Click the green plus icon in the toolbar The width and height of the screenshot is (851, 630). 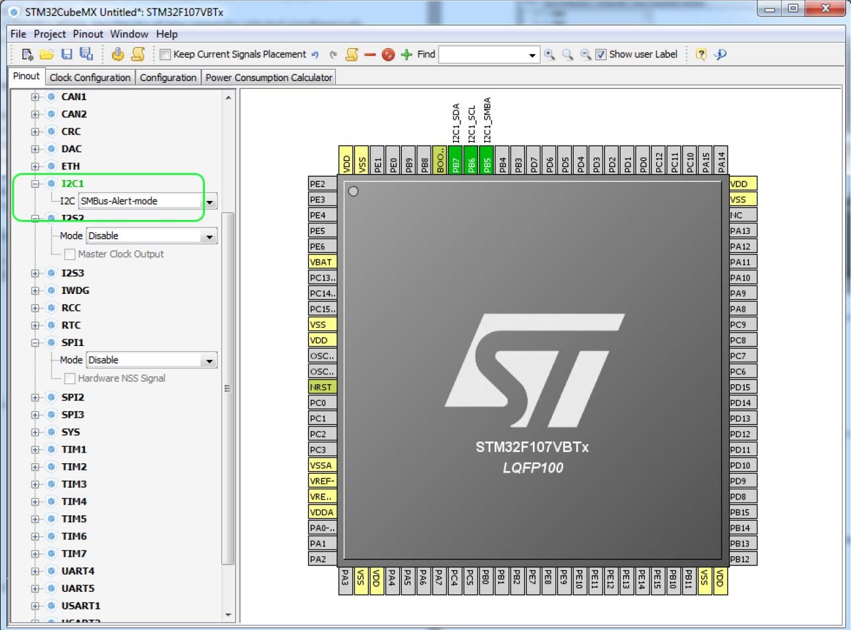(406, 55)
